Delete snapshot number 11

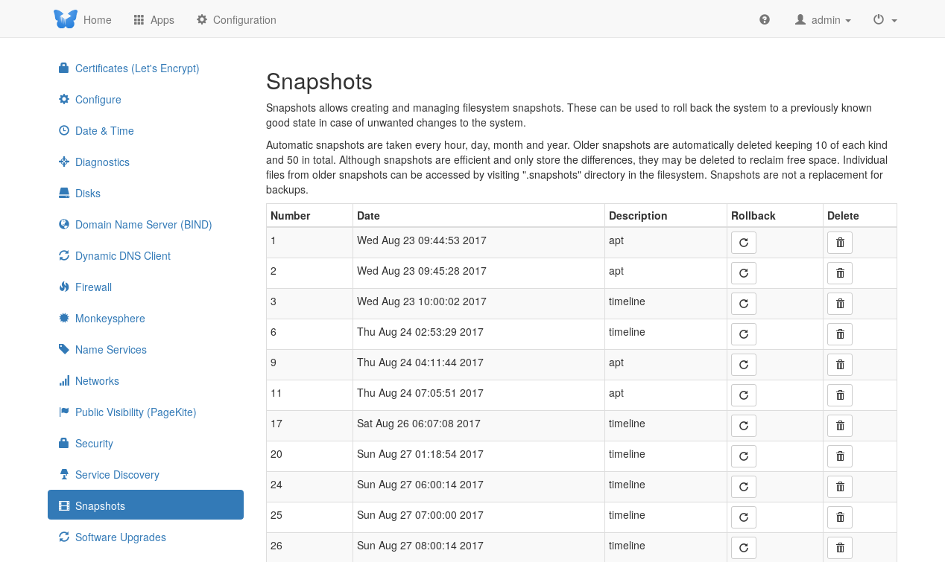(840, 395)
